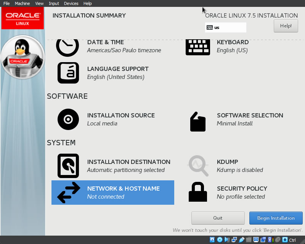The image size is (305, 244).
Task: Open the Installation Source disc icon
Action: tap(68, 119)
